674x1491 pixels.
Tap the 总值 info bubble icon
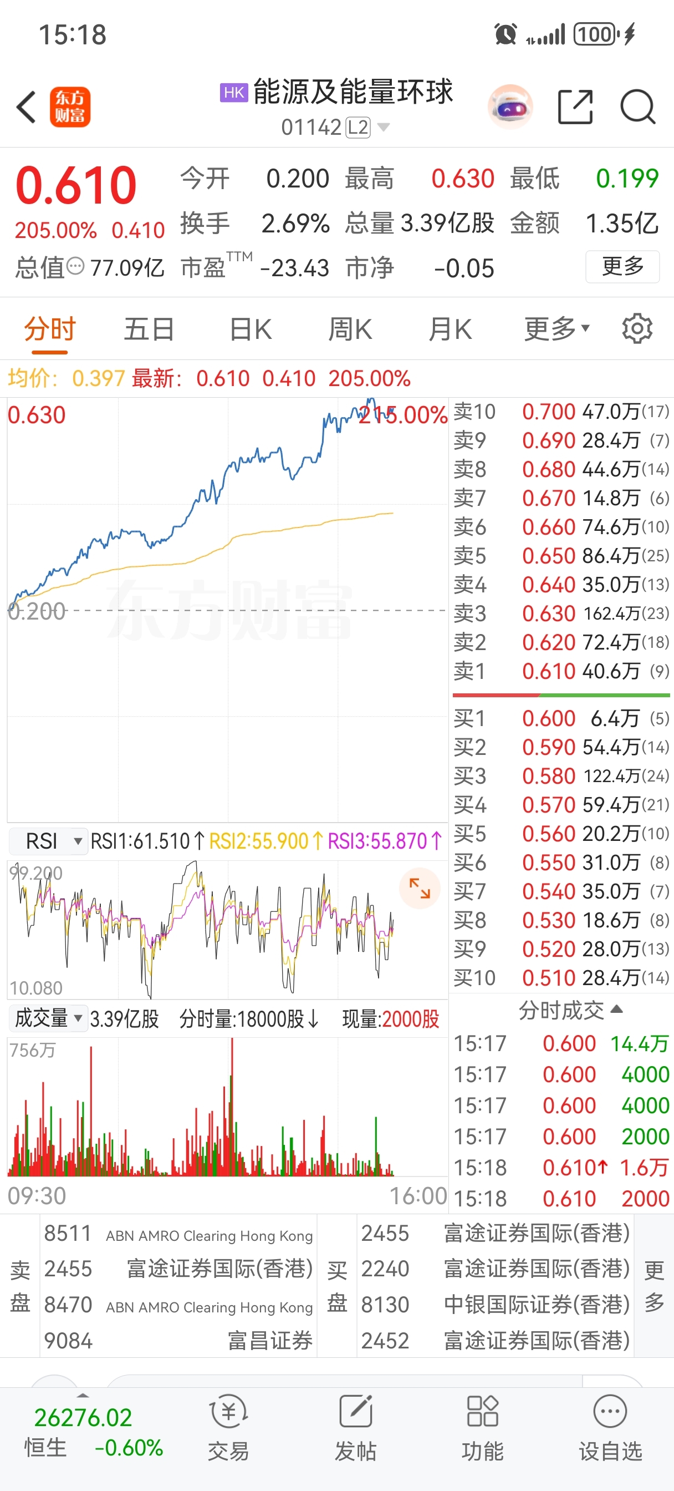75,267
